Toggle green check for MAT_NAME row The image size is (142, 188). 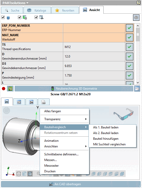tap(129, 37)
